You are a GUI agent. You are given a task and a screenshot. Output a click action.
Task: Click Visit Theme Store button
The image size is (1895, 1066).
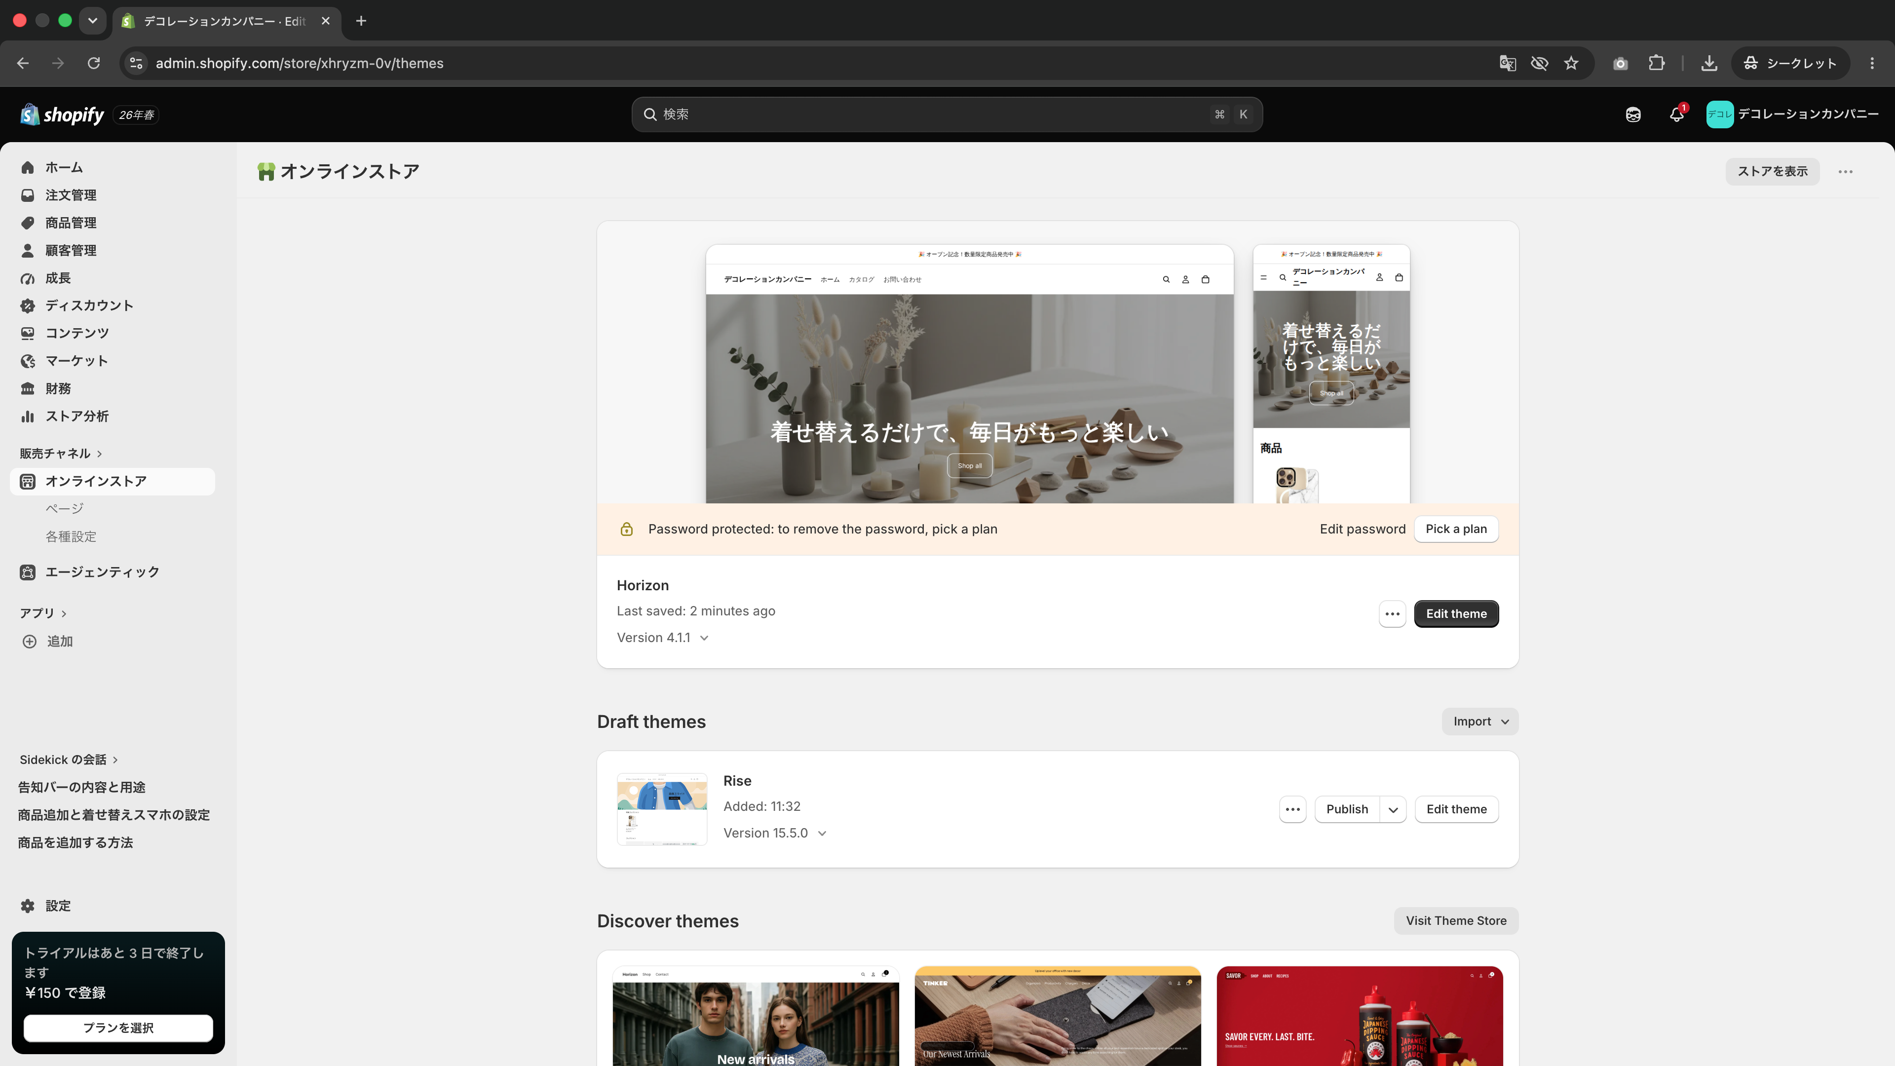tap(1456, 920)
